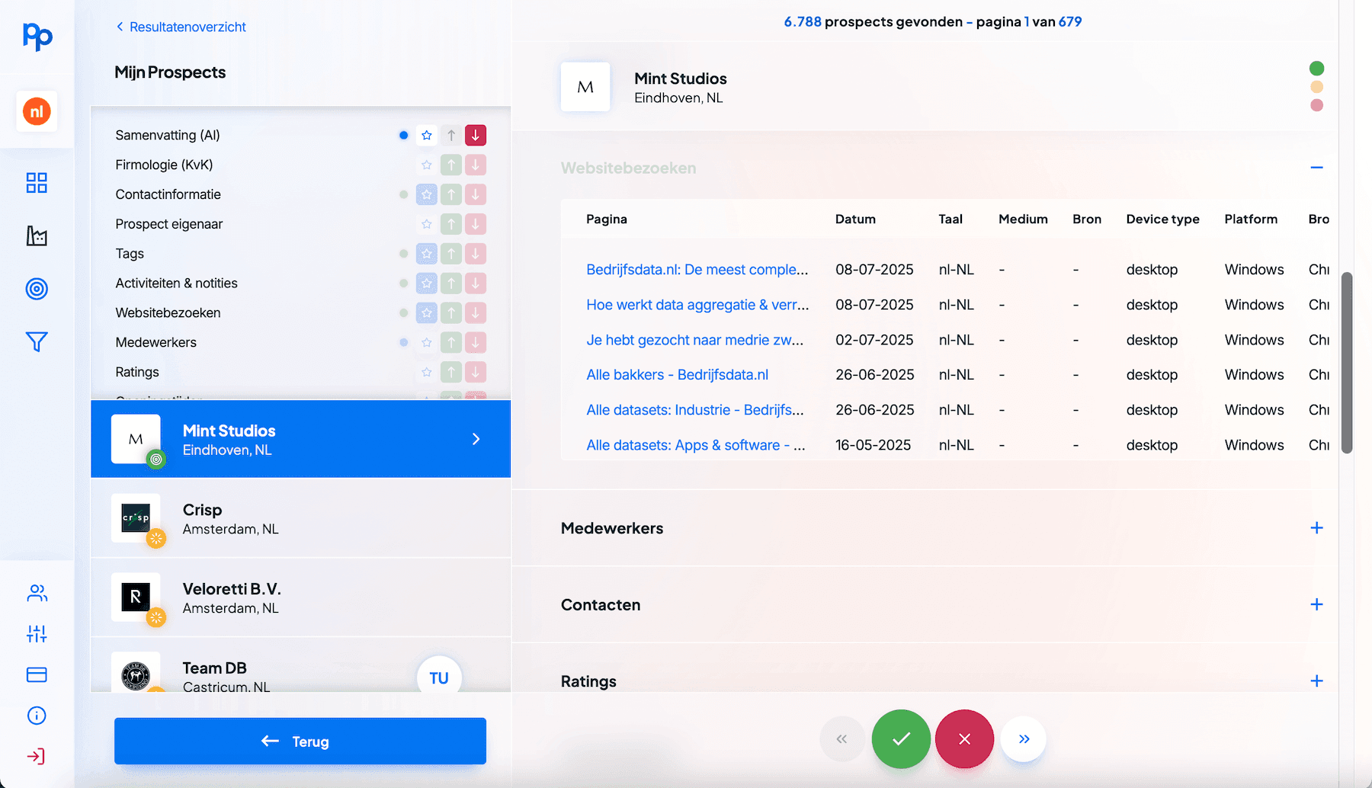Screen dimensions: 1372x788
Task: Click the factory companies icon in sidebar
Action: click(37, 236)
